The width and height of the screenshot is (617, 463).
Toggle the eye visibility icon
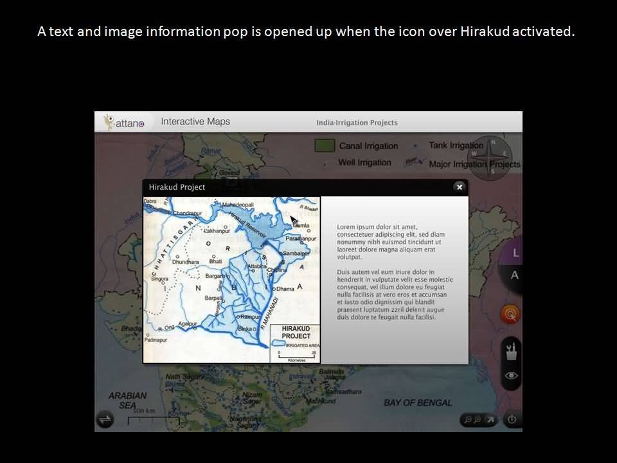point(512,376)
